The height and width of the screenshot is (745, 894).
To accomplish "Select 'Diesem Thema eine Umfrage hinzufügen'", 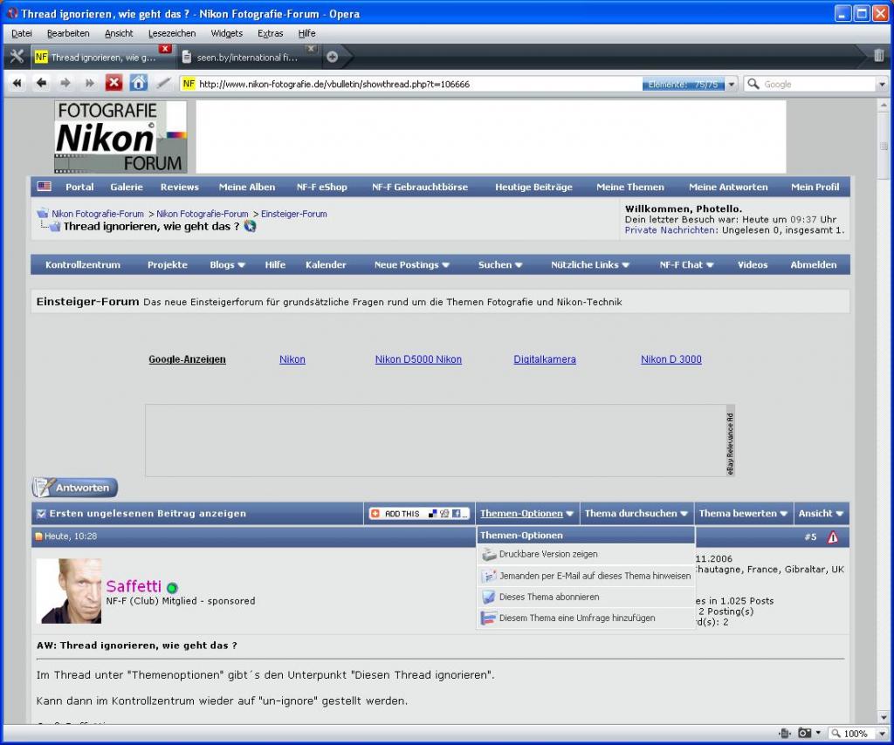I will click(x=586, y=618).
